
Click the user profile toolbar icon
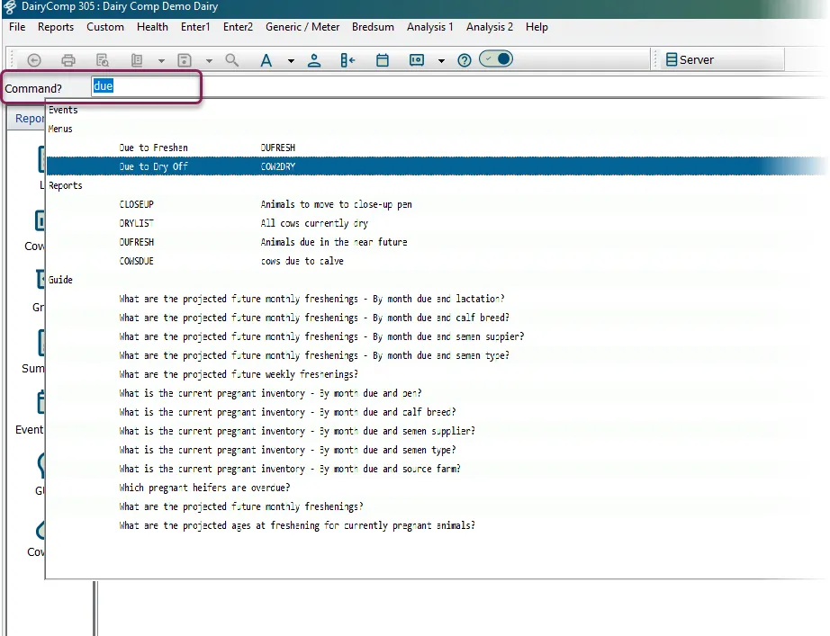coord(314,60)
